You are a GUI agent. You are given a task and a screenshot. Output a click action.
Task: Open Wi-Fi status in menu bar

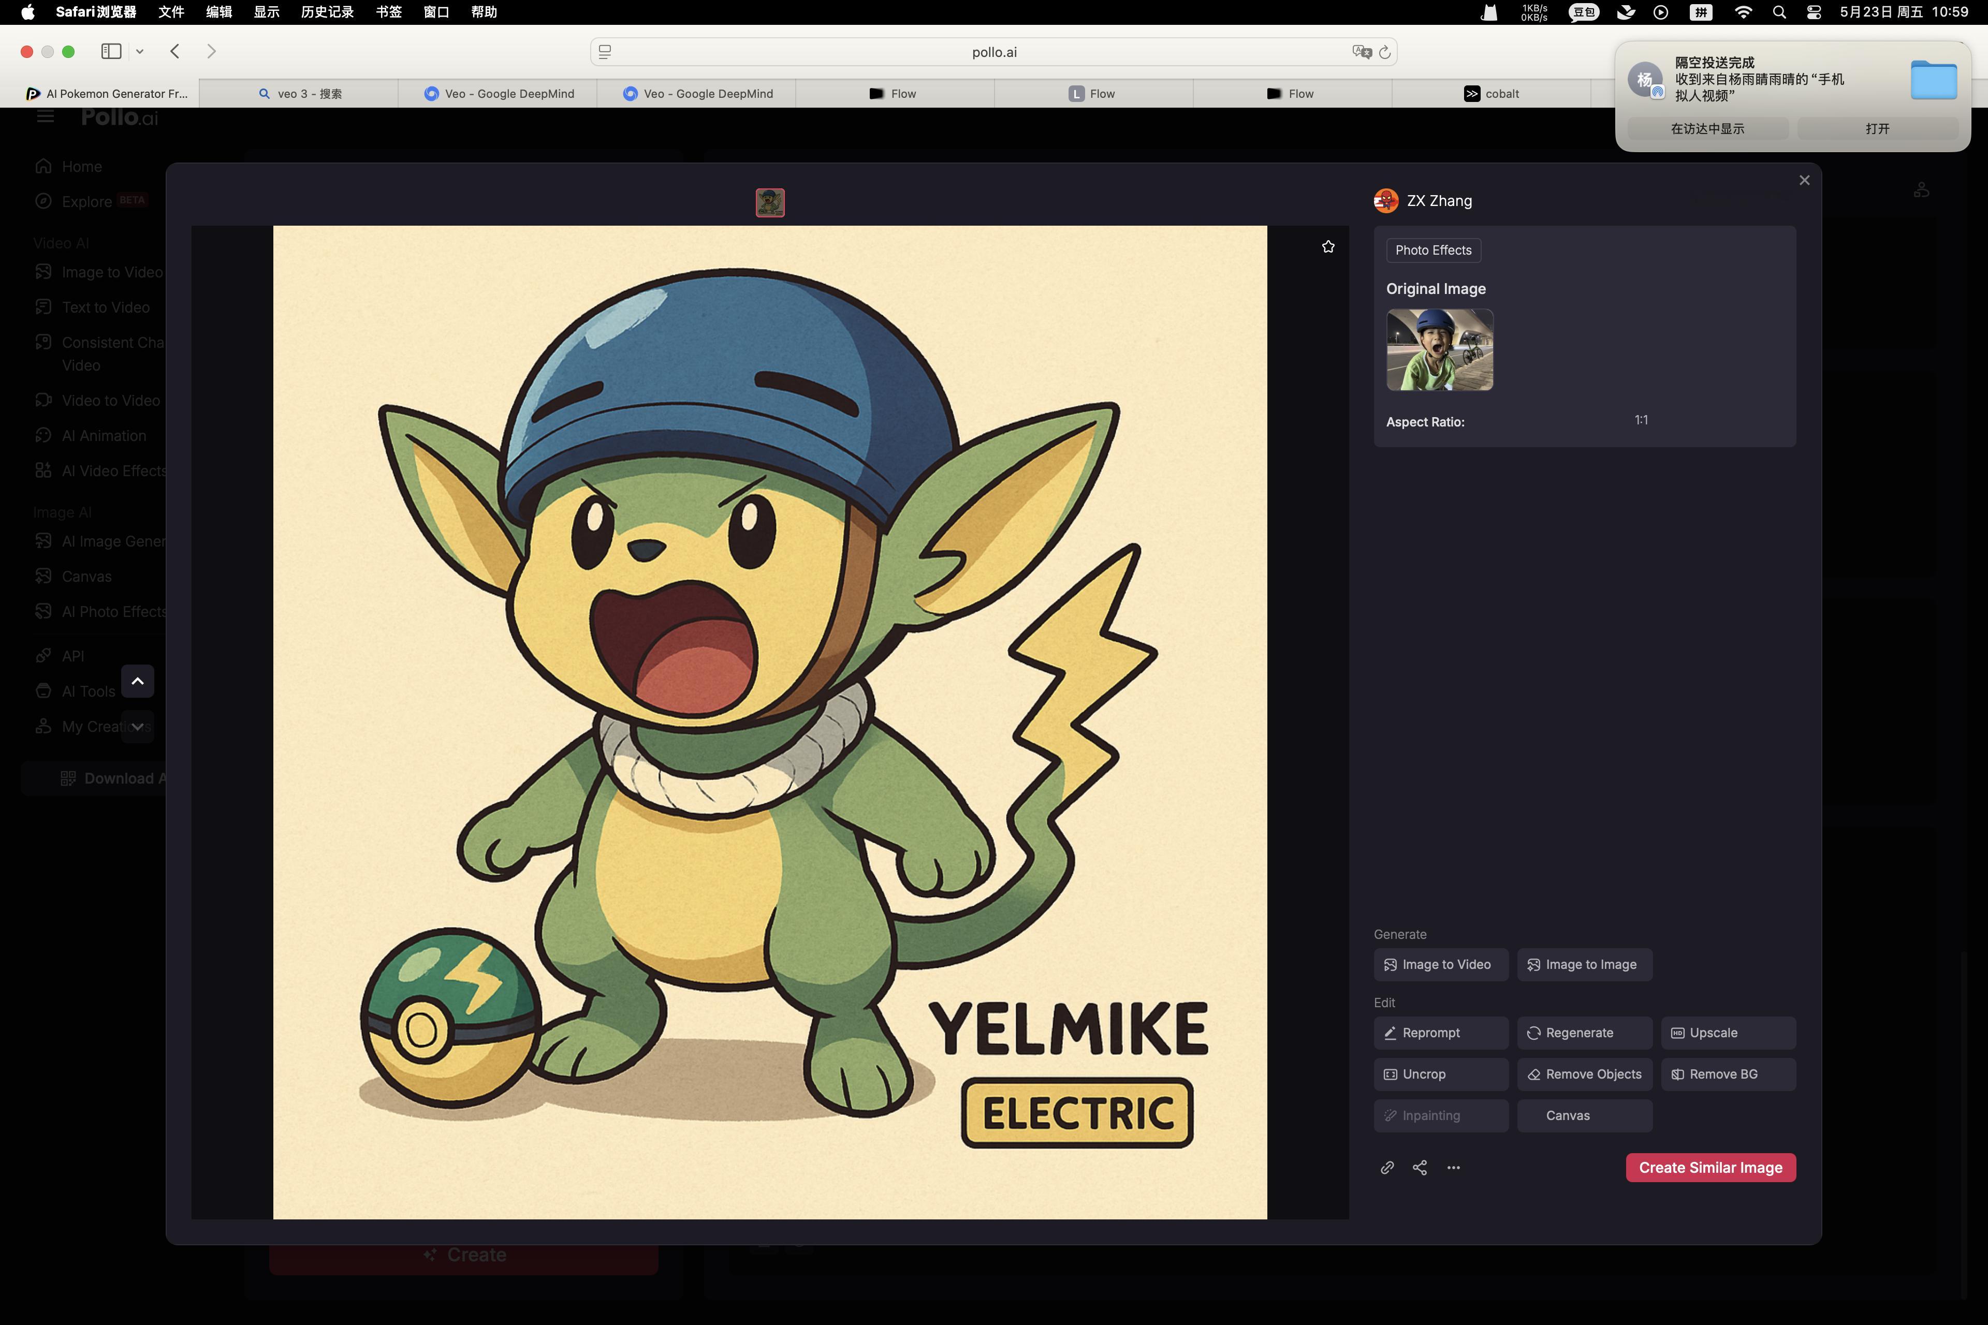(1742, 12)
